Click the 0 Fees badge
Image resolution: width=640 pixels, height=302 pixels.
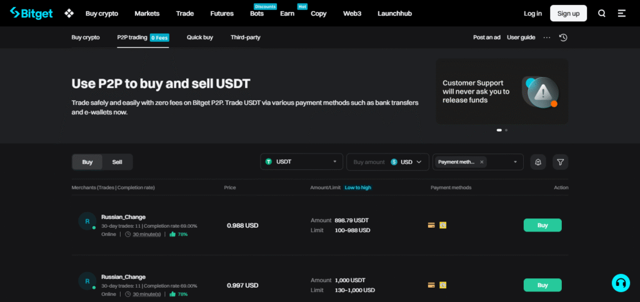tap(159, 37)
